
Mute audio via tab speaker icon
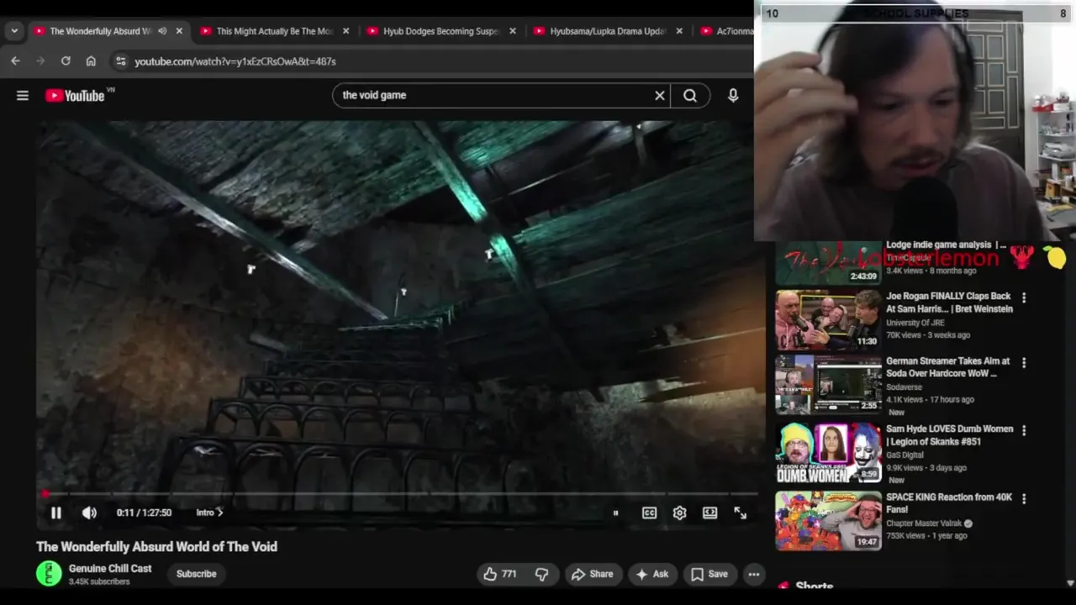[x=162, y=31]
